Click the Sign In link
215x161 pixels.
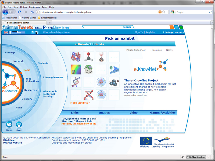tap(139, 32)
